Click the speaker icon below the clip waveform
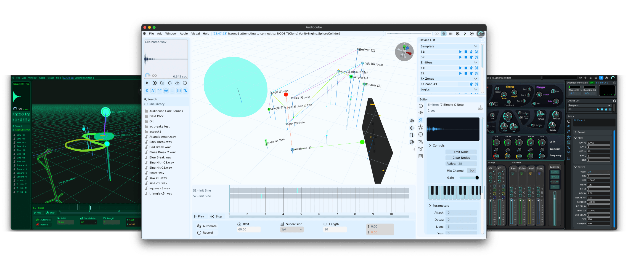 [146, 90]
